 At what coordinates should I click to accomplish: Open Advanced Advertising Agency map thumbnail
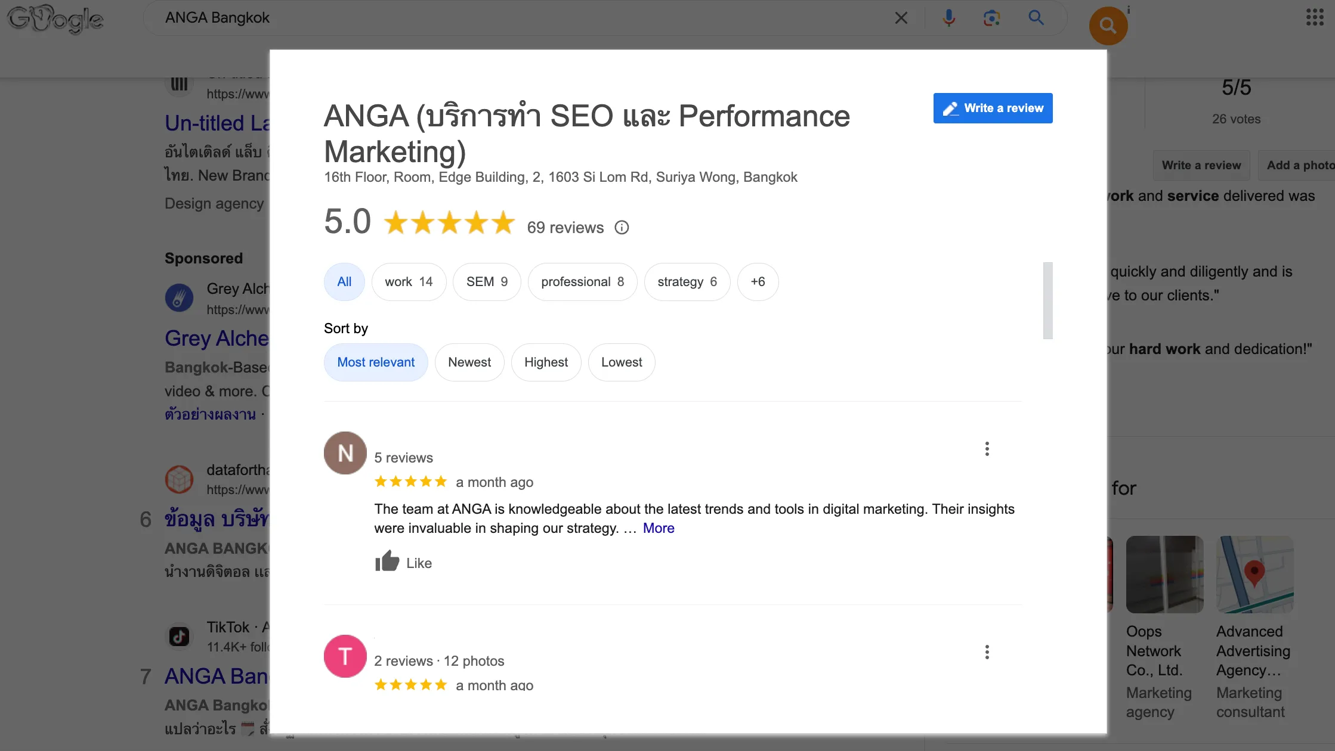tap(1255, 574)
